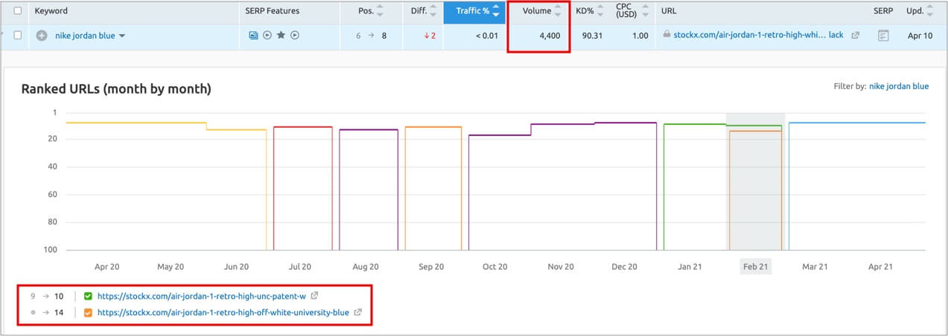This screenshot has height=336, width=948.
Task: Open the nike jordan blue keyword link
Action: tap(85, 35)
